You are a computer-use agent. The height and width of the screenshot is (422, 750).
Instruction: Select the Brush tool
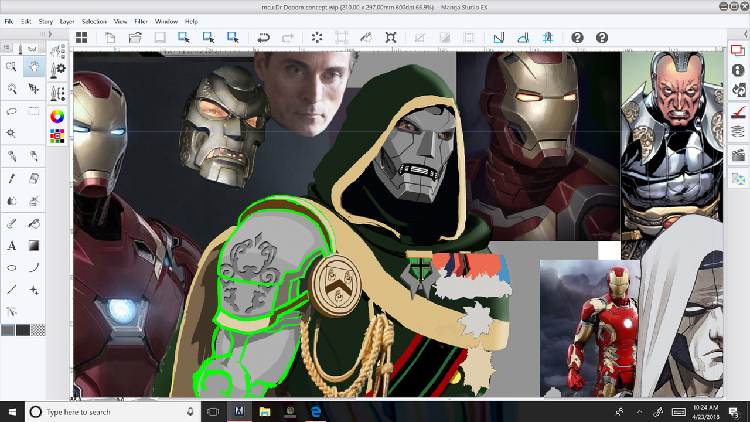coord(12,178)
